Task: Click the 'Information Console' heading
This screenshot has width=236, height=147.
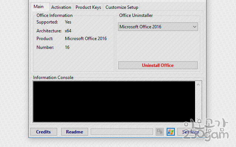Action: (x=53, y=78)
